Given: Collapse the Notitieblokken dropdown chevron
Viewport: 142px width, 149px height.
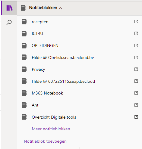Looking at the screenshot, I should point(61,8).
